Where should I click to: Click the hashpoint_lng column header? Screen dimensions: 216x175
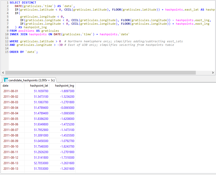pyautogui.click(x=64, y=86)
